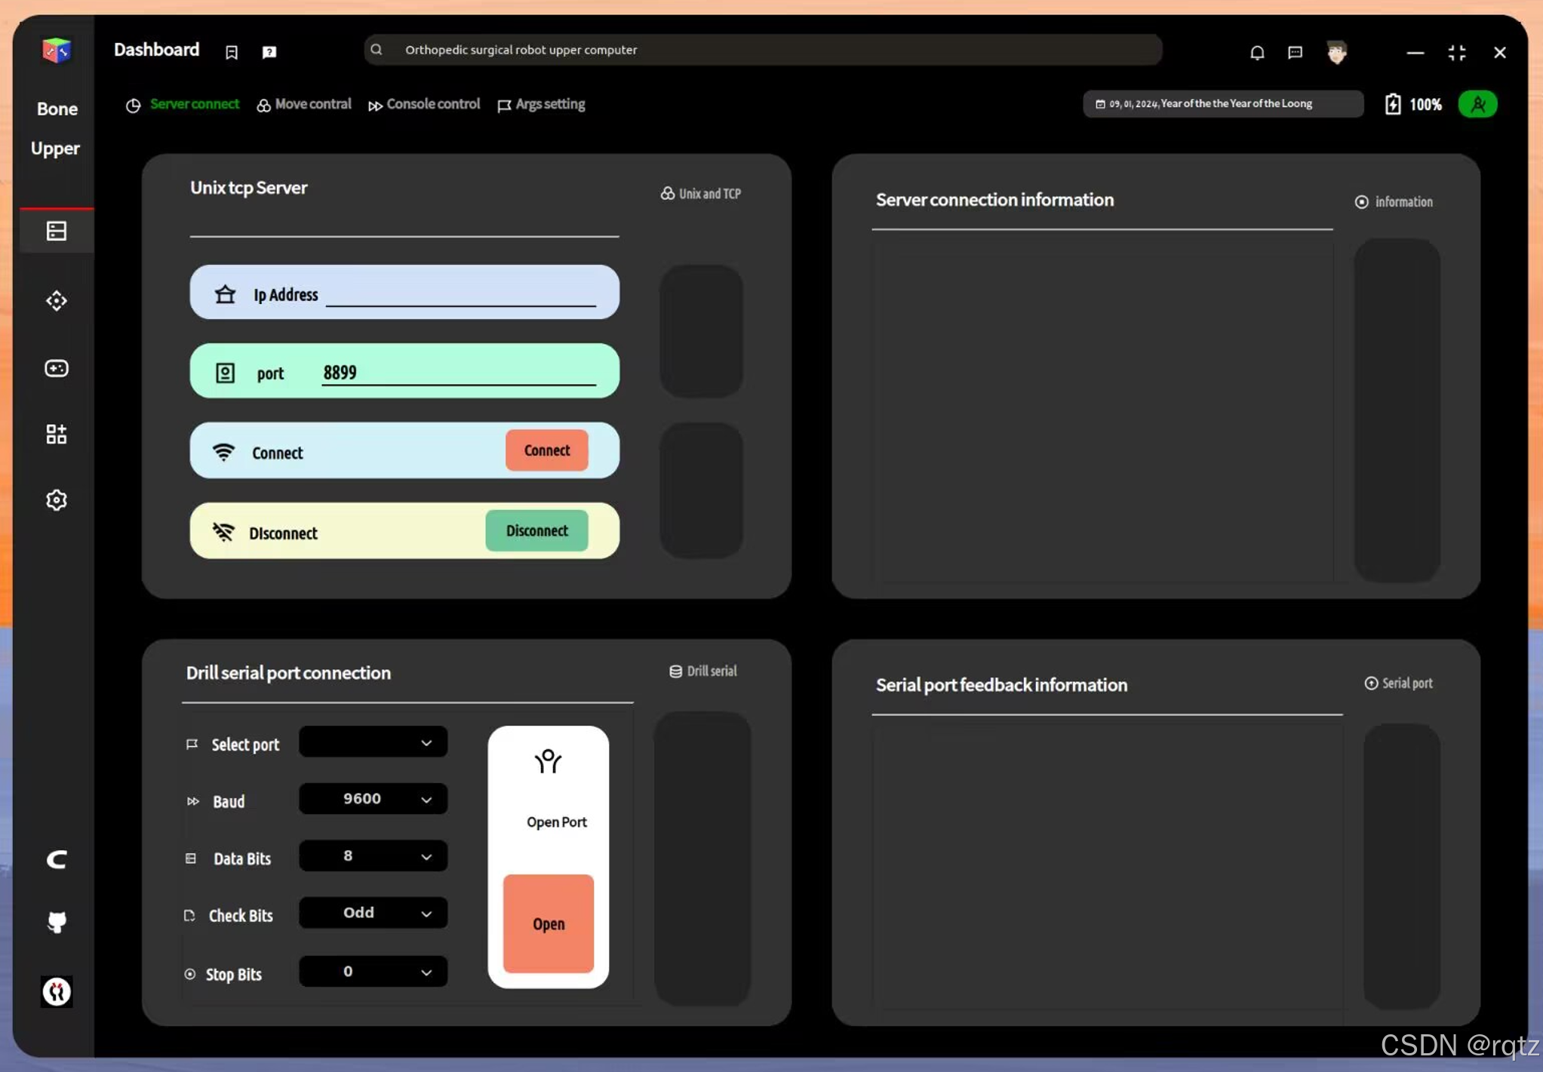
Task: Open the Select port dropdown
Action: (373, 742)
